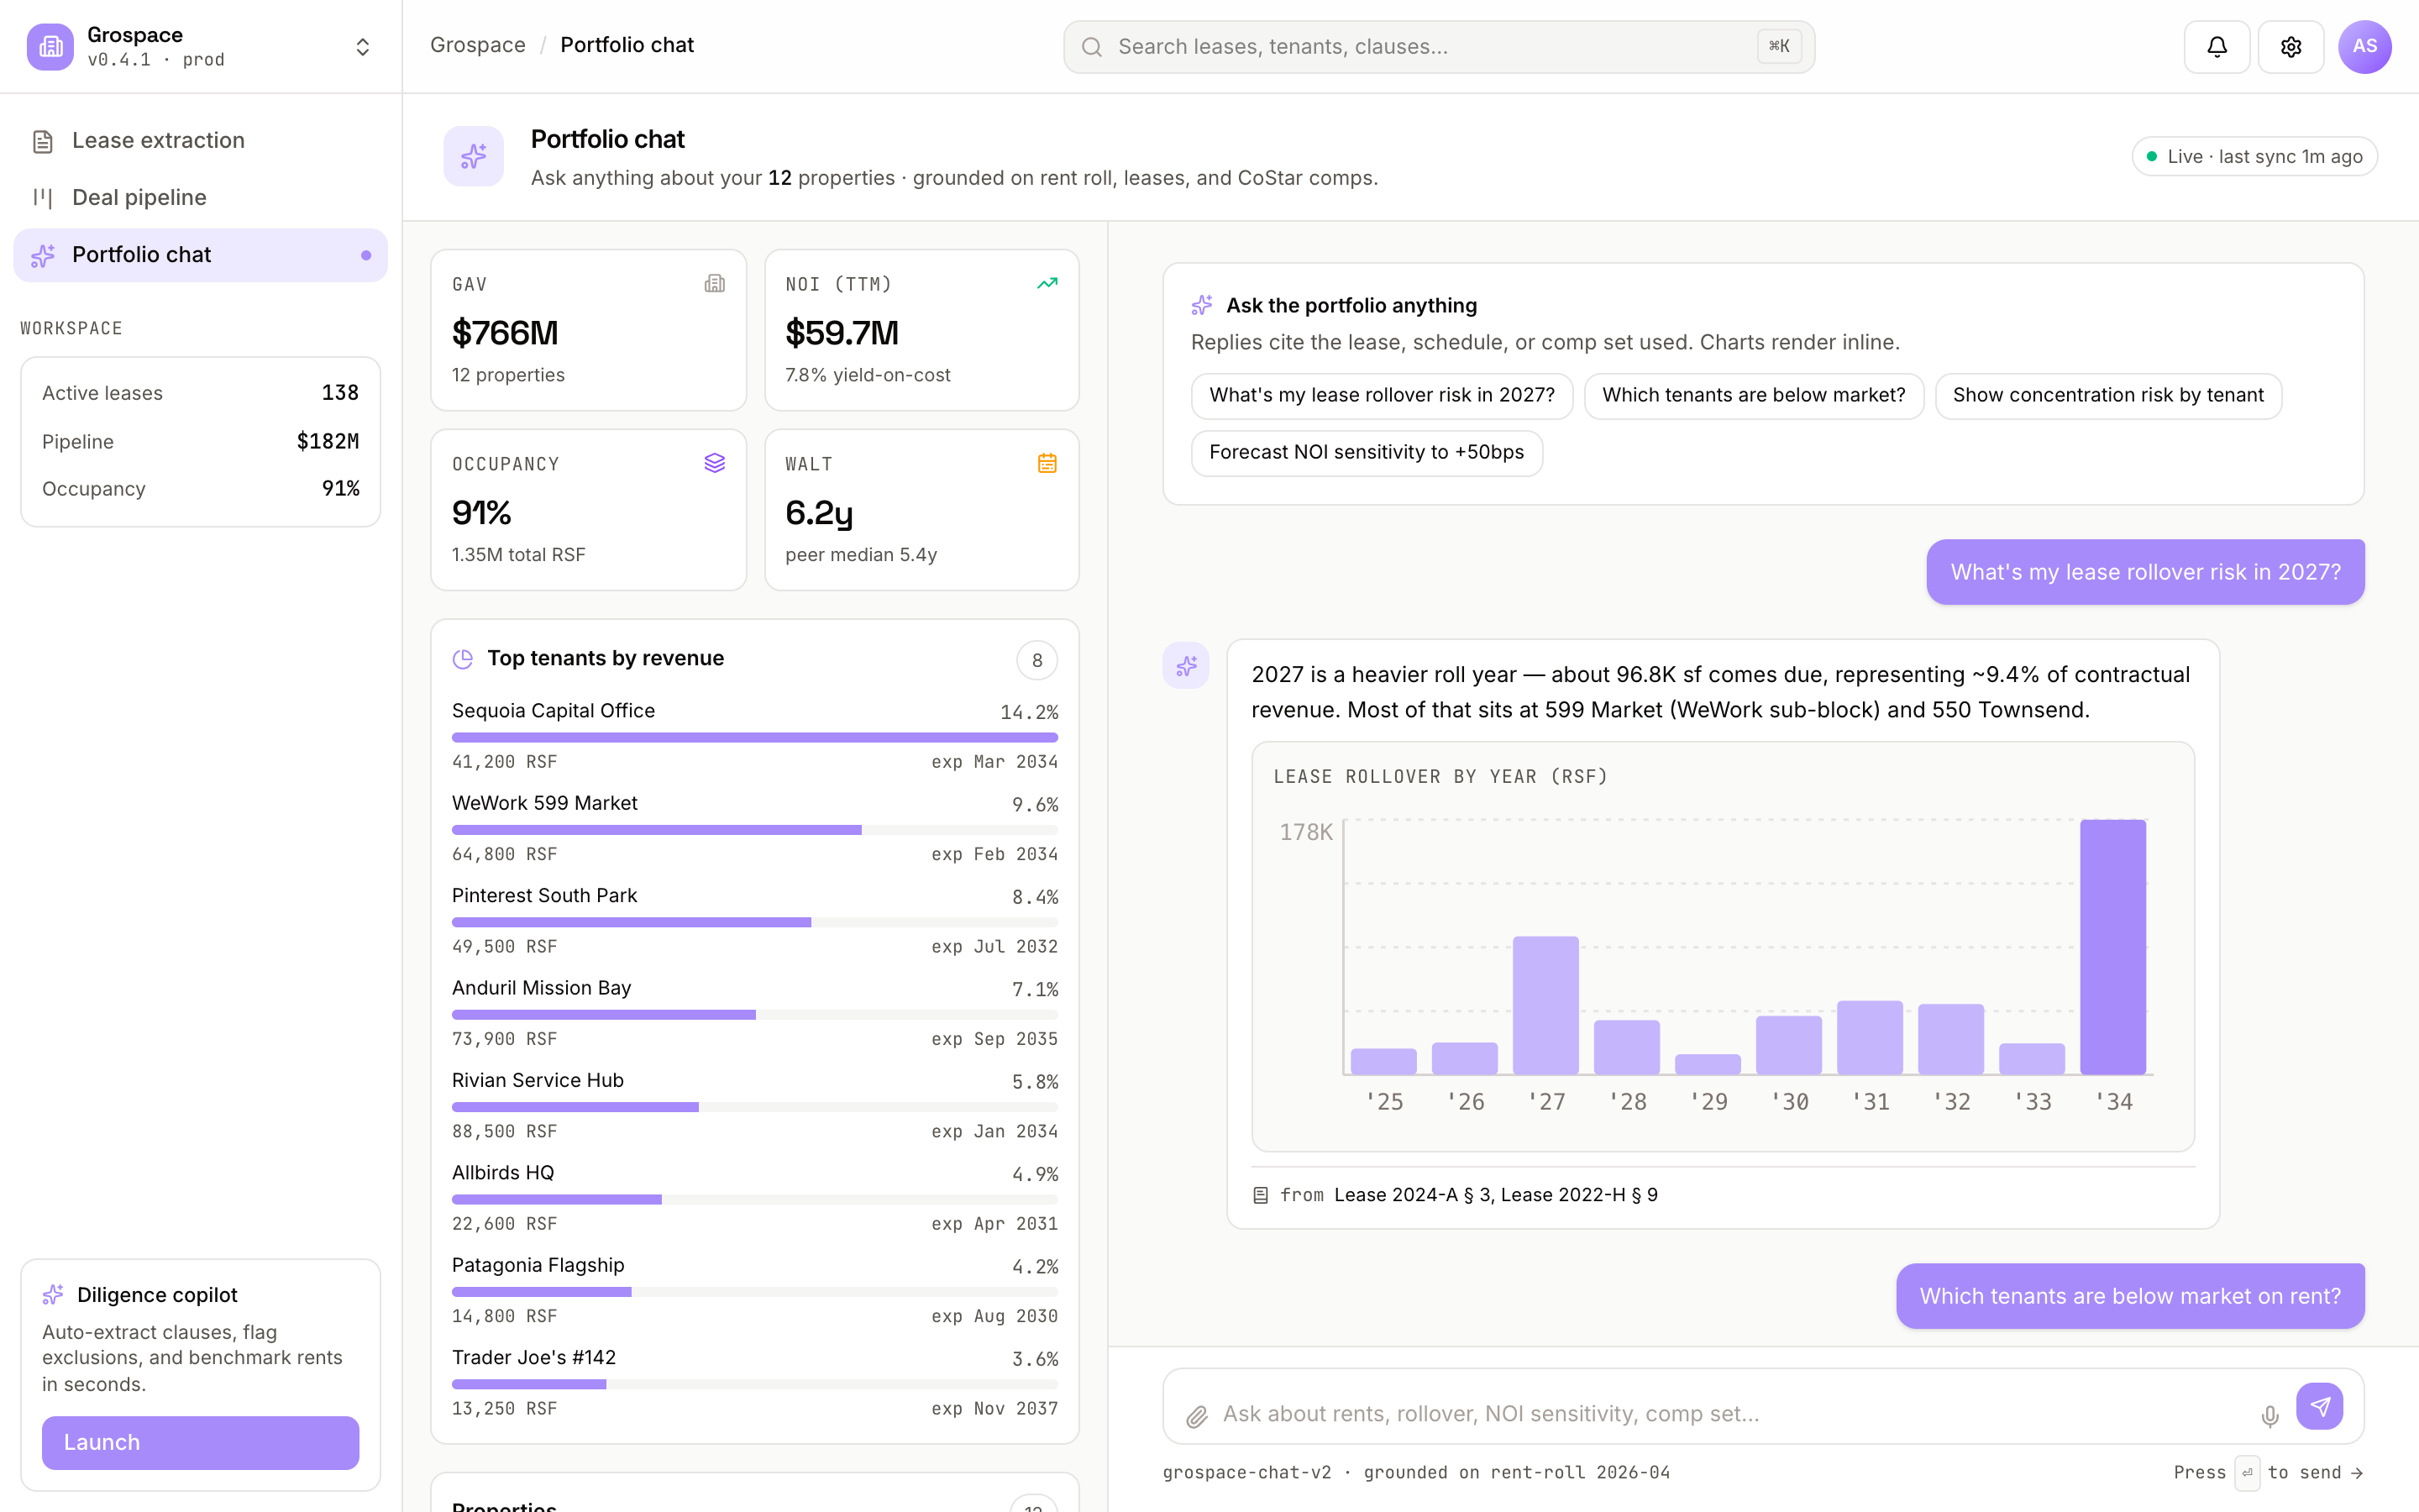This screenshot has width=2419, height=1512.
Task: Send the chat message
Action: tap(2319, 1406)
